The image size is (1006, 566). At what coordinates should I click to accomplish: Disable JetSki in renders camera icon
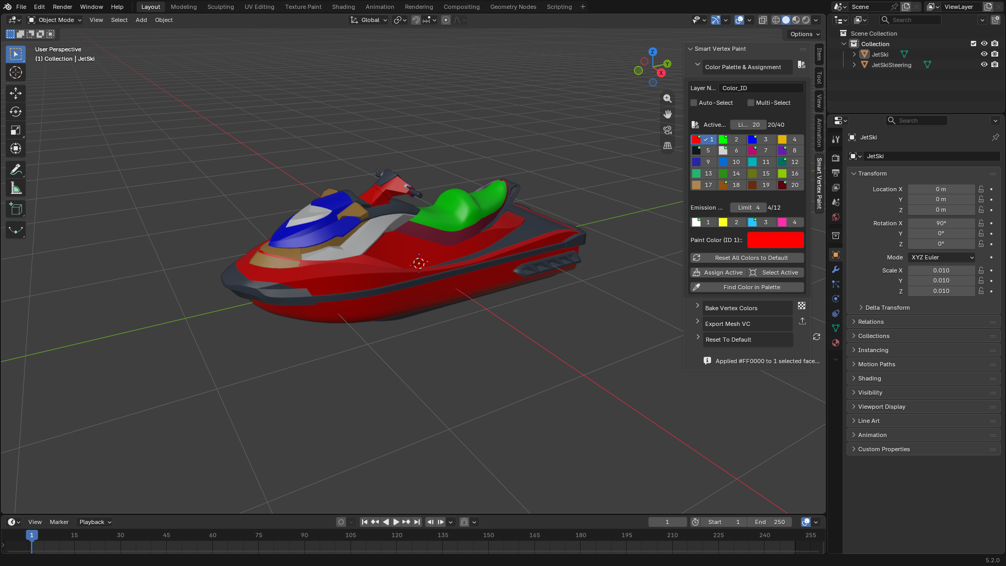(x=994, y=55)
